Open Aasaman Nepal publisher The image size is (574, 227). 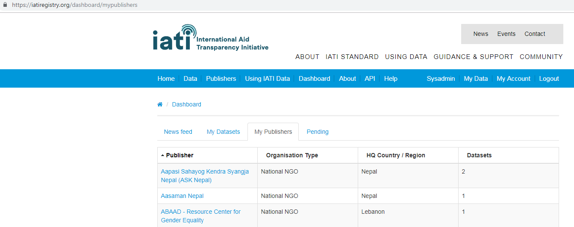182,196
